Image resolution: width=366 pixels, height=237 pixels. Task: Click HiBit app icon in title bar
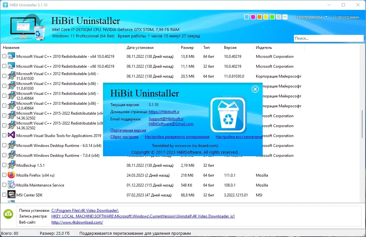5,5
